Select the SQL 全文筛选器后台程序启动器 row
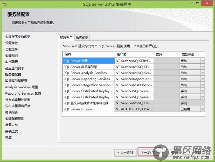This screenshot has width=215, height=162. click(x=89, y=103)
